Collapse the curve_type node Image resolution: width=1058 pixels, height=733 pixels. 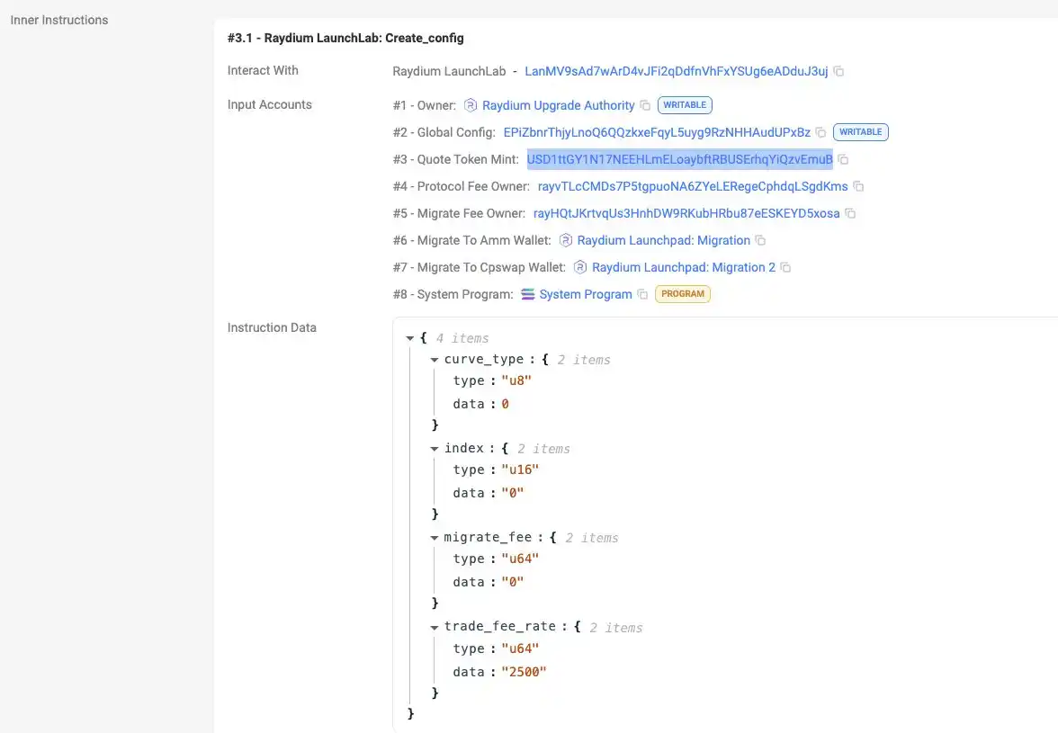point(435,360)
